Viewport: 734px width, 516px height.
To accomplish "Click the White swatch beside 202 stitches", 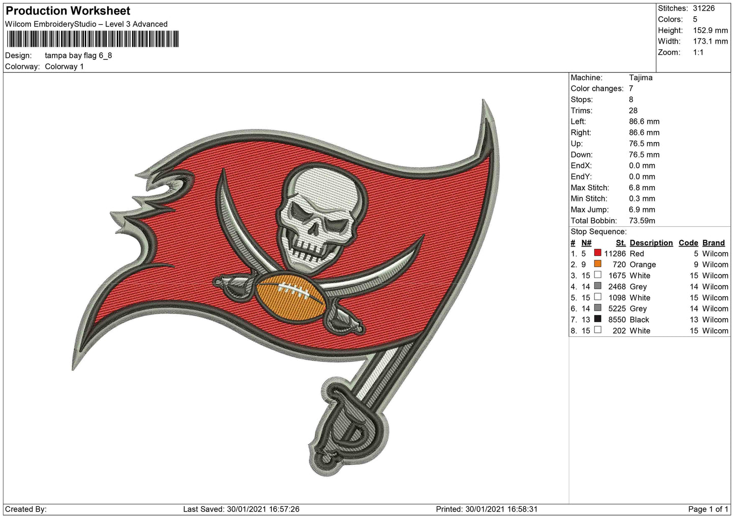I will pos(598,330).
